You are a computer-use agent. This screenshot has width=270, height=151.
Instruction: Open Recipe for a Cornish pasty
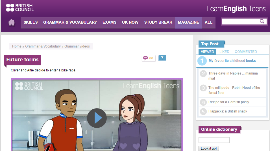pos(229,102)
